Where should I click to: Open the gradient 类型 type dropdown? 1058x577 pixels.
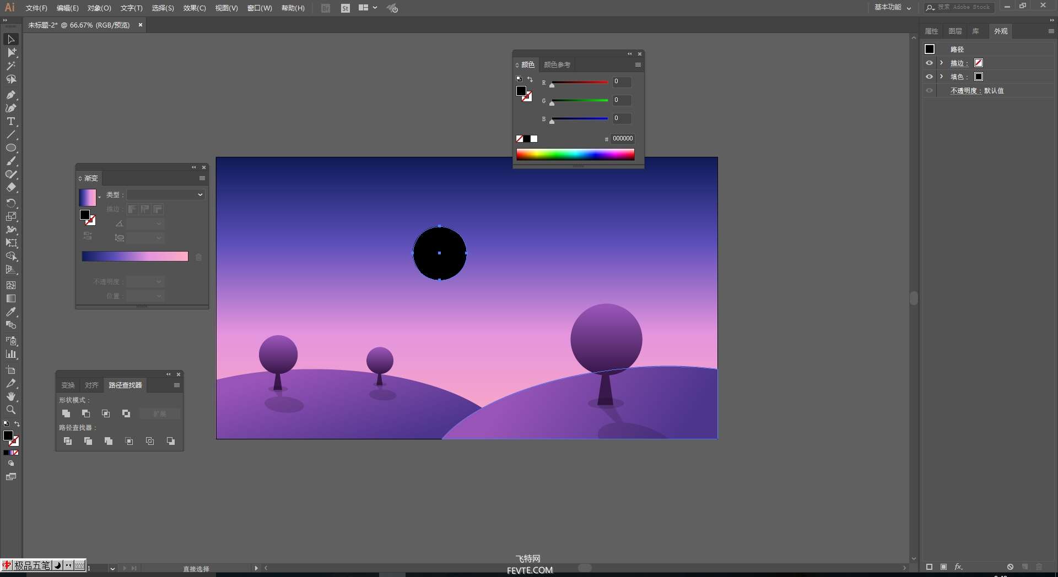coord(166,194)
